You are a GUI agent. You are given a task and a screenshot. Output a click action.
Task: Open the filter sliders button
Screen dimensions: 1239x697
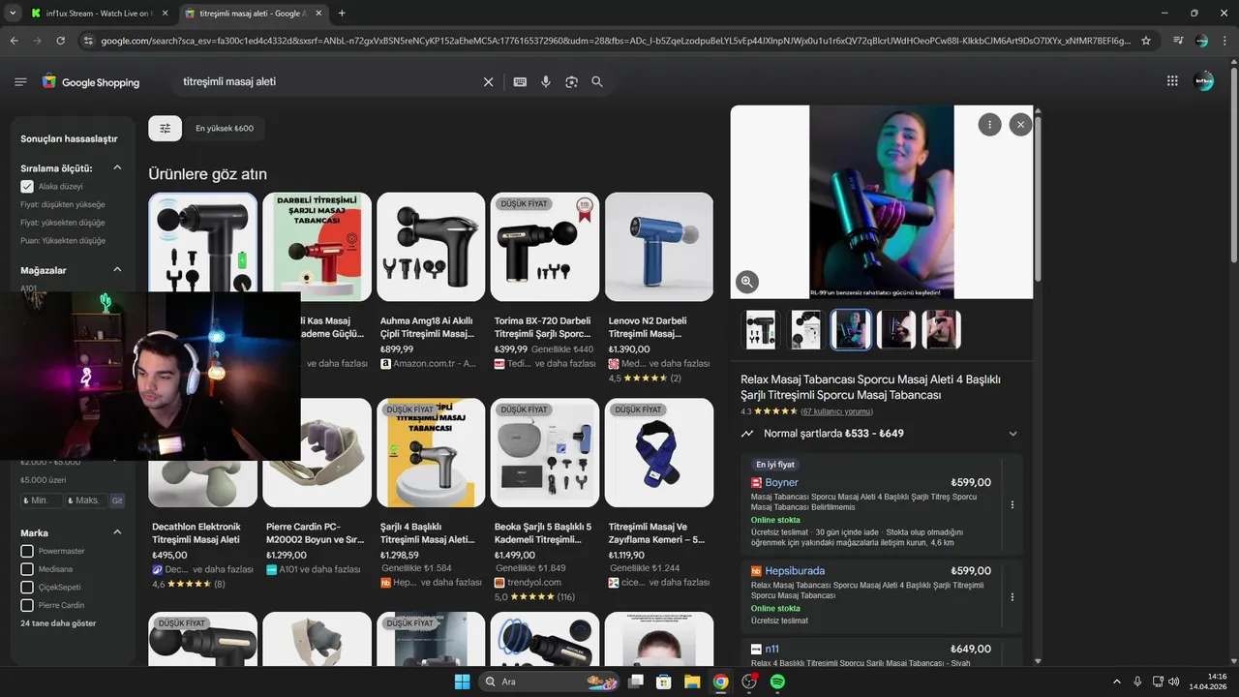(165, 128)
